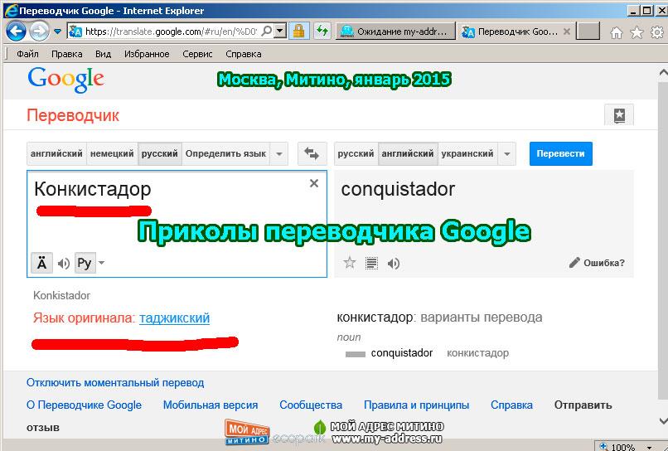Switch to the Ожидание my-addr tab
Screen dimensions: 668x451
point(395,32)
